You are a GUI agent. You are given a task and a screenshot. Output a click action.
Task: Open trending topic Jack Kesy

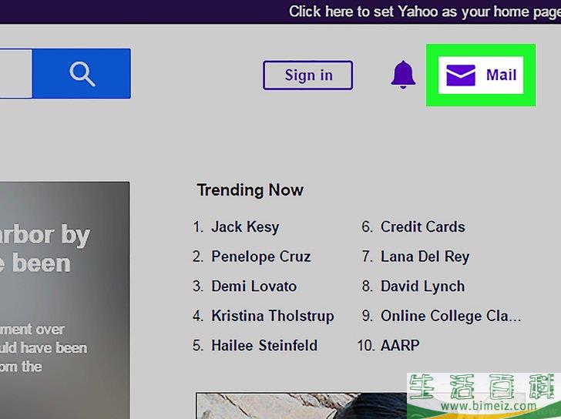click(245, 227)
